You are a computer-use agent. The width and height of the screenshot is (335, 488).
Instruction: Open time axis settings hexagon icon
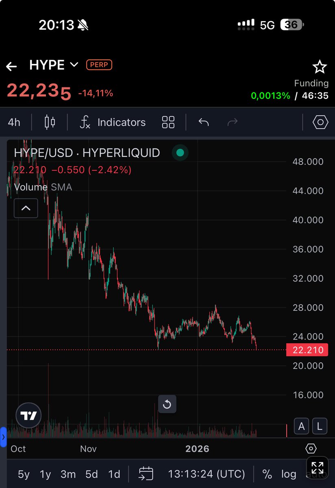pyautogui.click(x=311, y=449)
